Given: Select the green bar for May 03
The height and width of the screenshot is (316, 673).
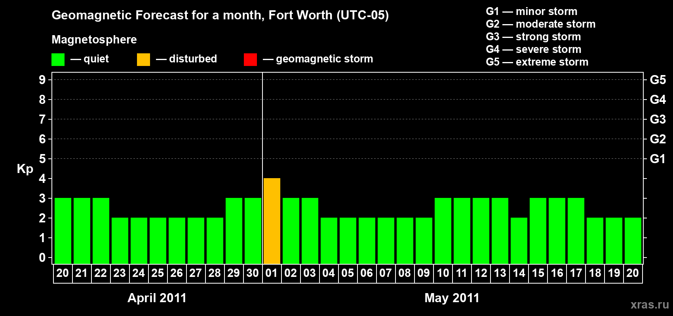Looking at the screenshot, I should click(x=310, y=231).
